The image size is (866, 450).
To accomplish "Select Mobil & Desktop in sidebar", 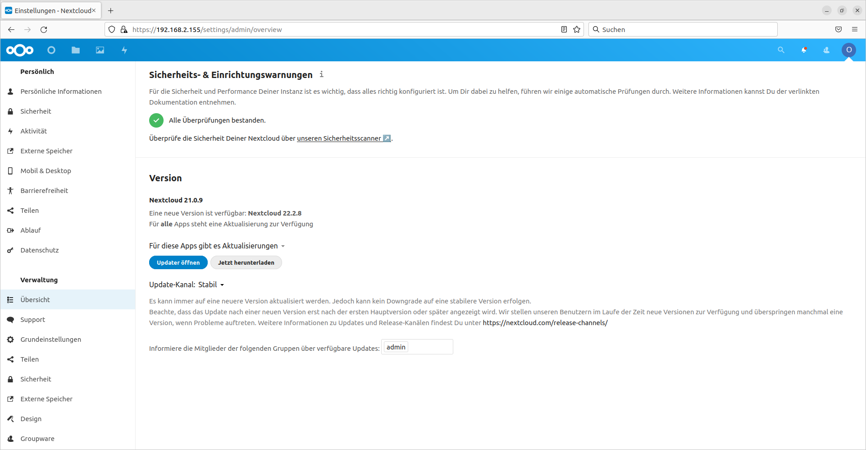I will click(x=68, y=171).
